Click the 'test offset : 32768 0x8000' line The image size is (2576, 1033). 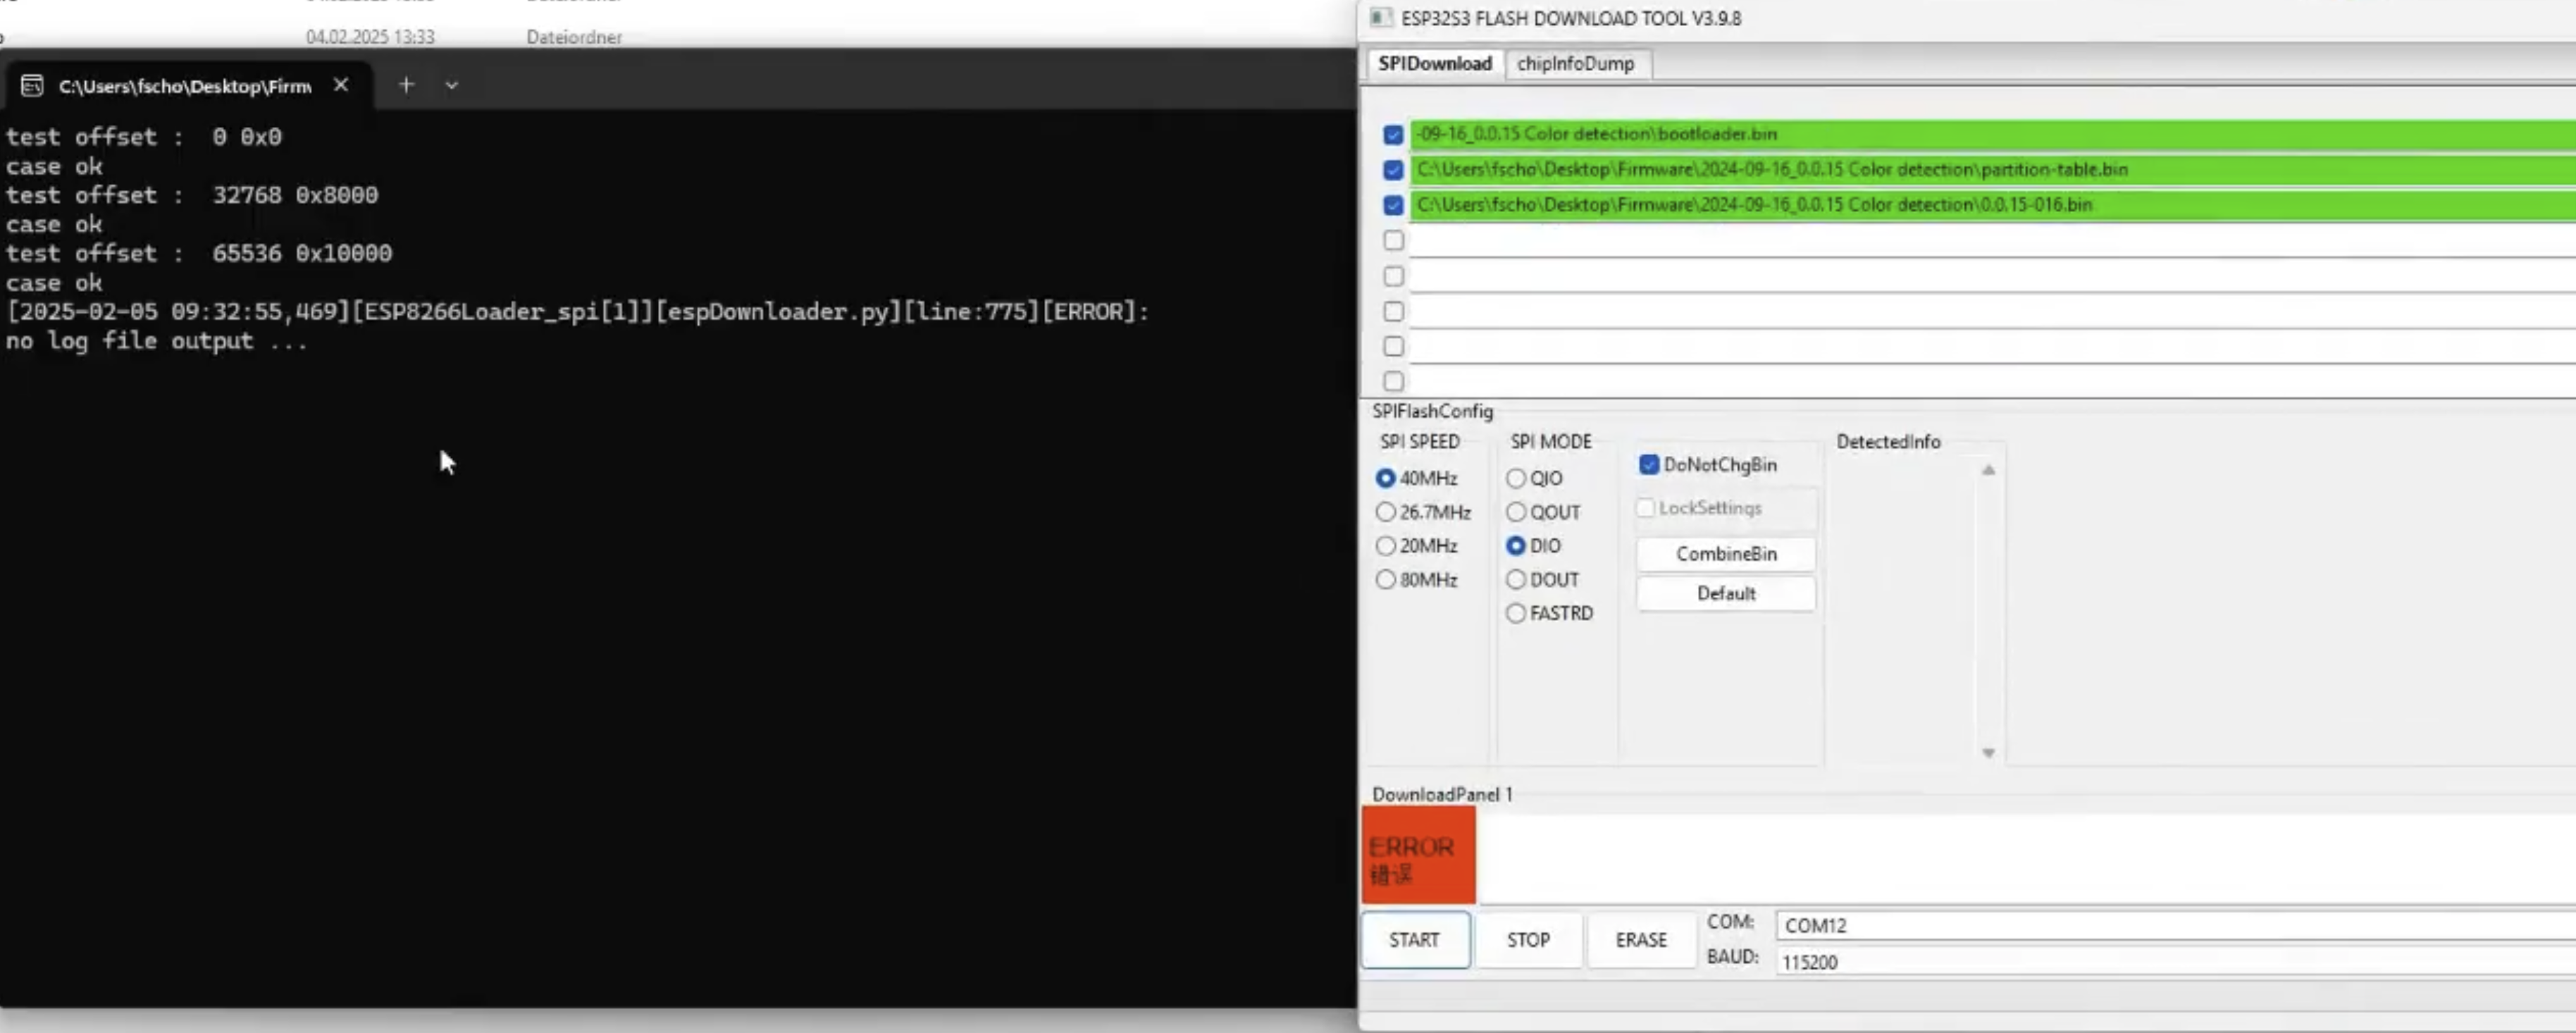pyautogui.click(x=192, y=195)
